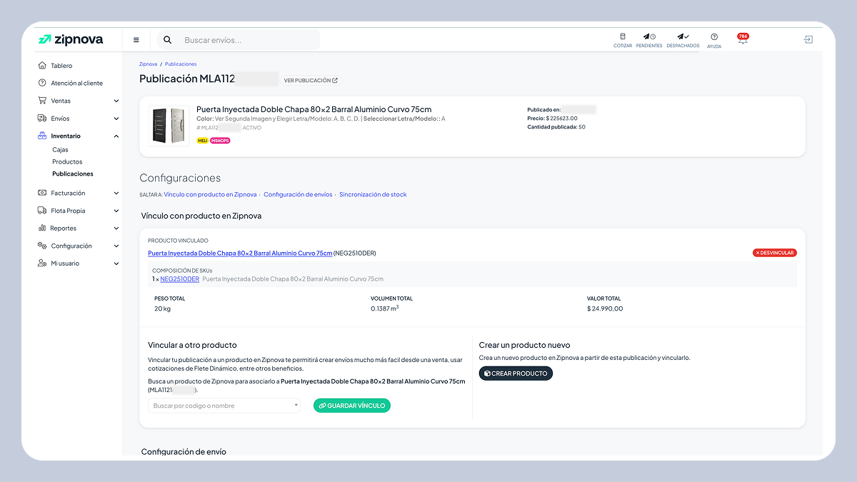Click the red DESVINCULAR button
Screen dimensions: 857x482
click(x=775, y=253)
